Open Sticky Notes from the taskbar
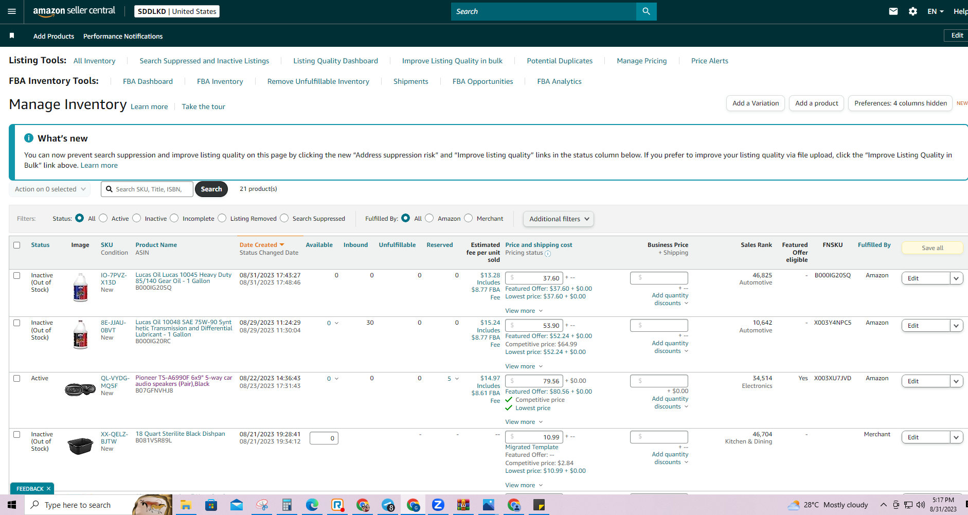The height and width of the screenshot is (515, 968). pyautogui.click(x=539, y=505)
